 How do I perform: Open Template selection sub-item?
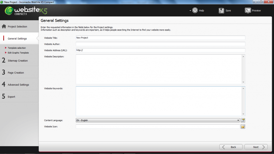pos(17,48)
